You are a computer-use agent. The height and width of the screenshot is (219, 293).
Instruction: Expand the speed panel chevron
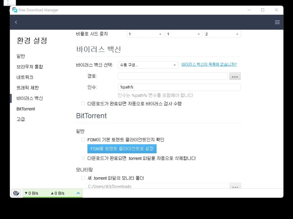pyautogui.click(x=78, y=193)
